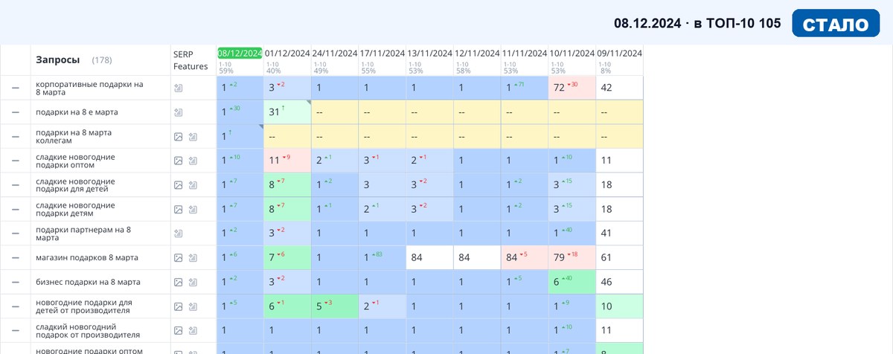Image resolution: width=893 pixels, height=354 pixels.
Task: Click the minus icon for 'сладкие новогодние подарки оптом'
Action: pyautogui.click(x=16, y=161)
